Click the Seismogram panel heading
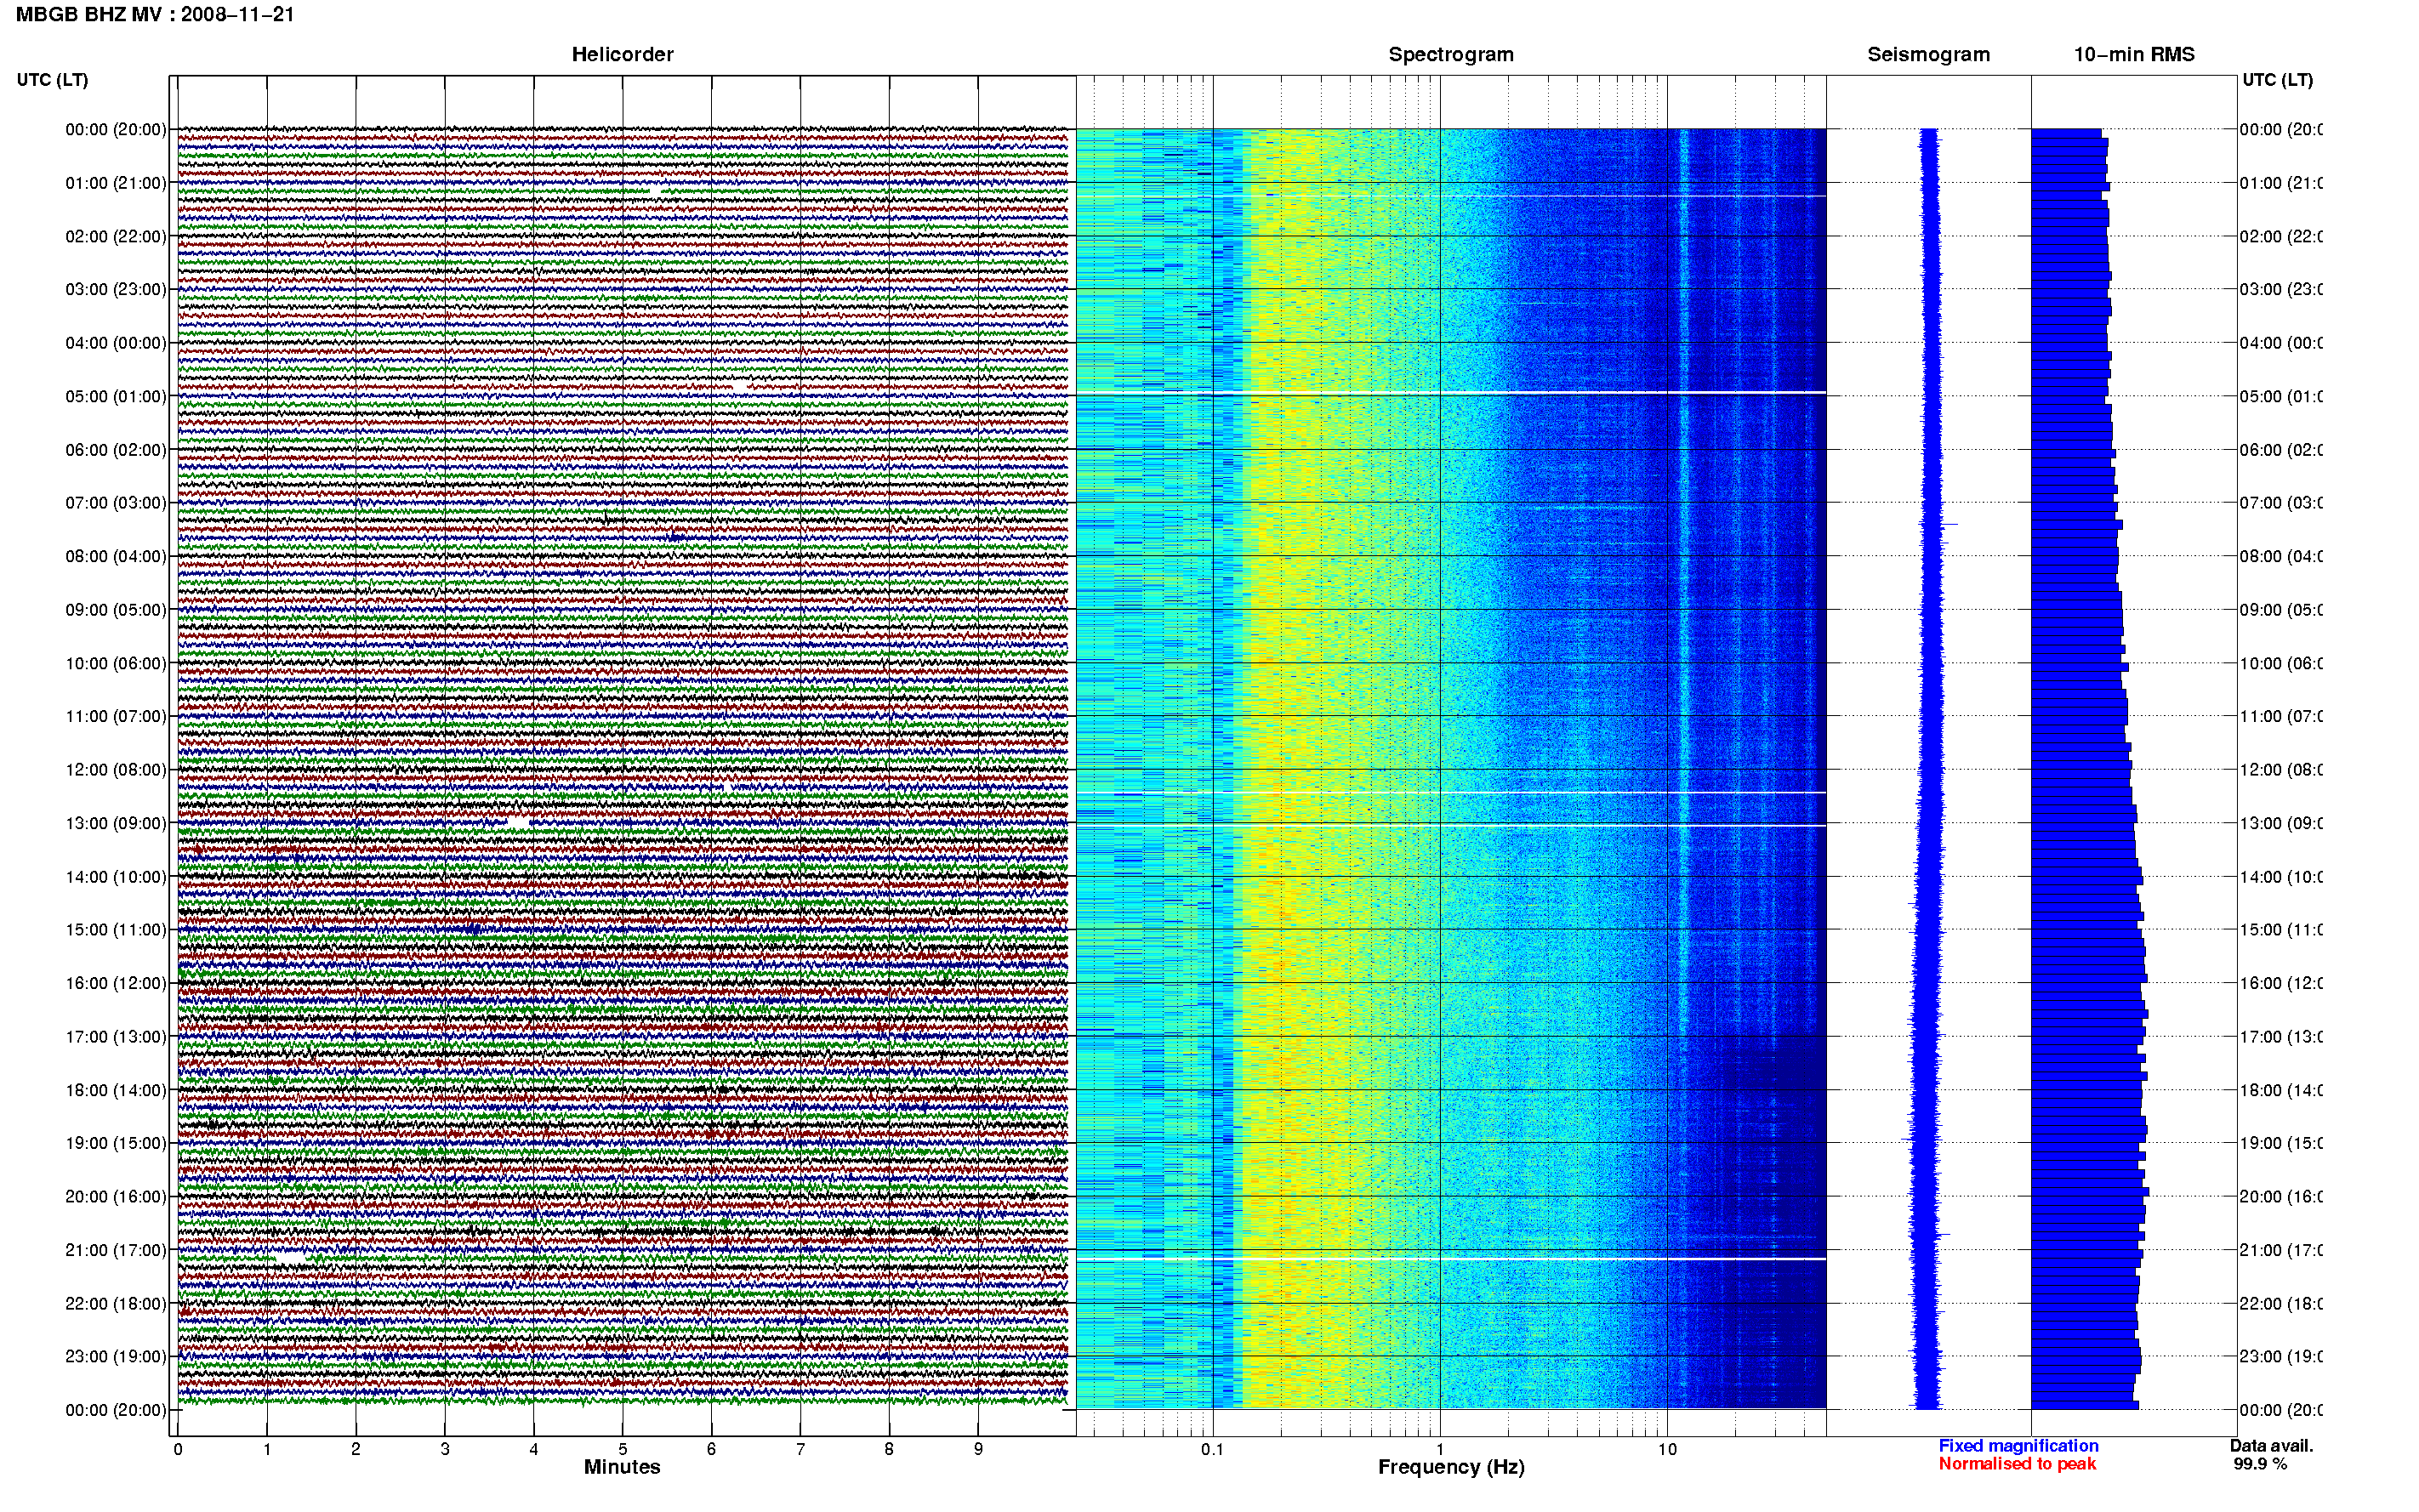The width and height of the screenshot is (2419, 1512). coord(1928,54)
